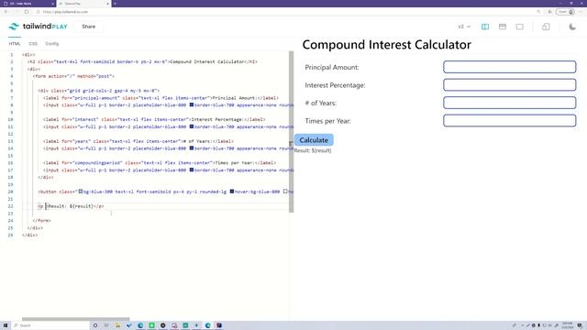The height and width of the screenshot is (330, 587).
Task: Switch to the first browser tab
Action: tap(28, 4)
